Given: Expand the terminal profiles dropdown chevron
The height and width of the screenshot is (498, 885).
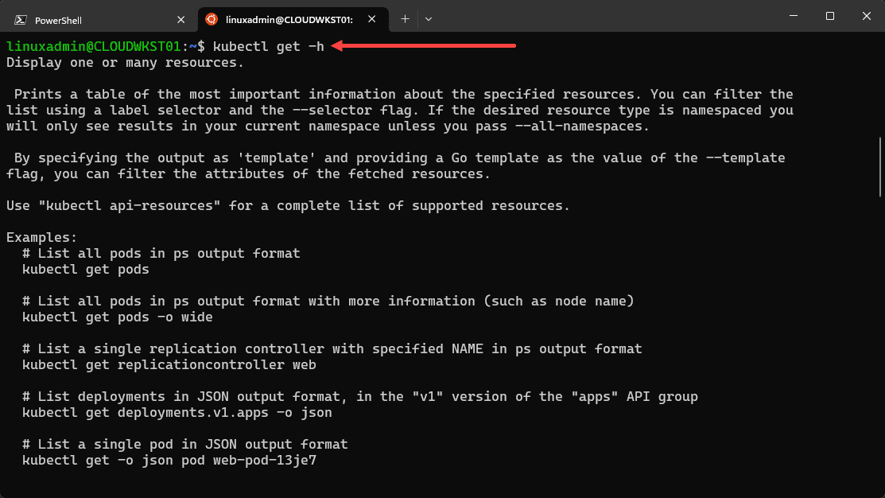Looking at the screenshot, I should click(429, 18).
